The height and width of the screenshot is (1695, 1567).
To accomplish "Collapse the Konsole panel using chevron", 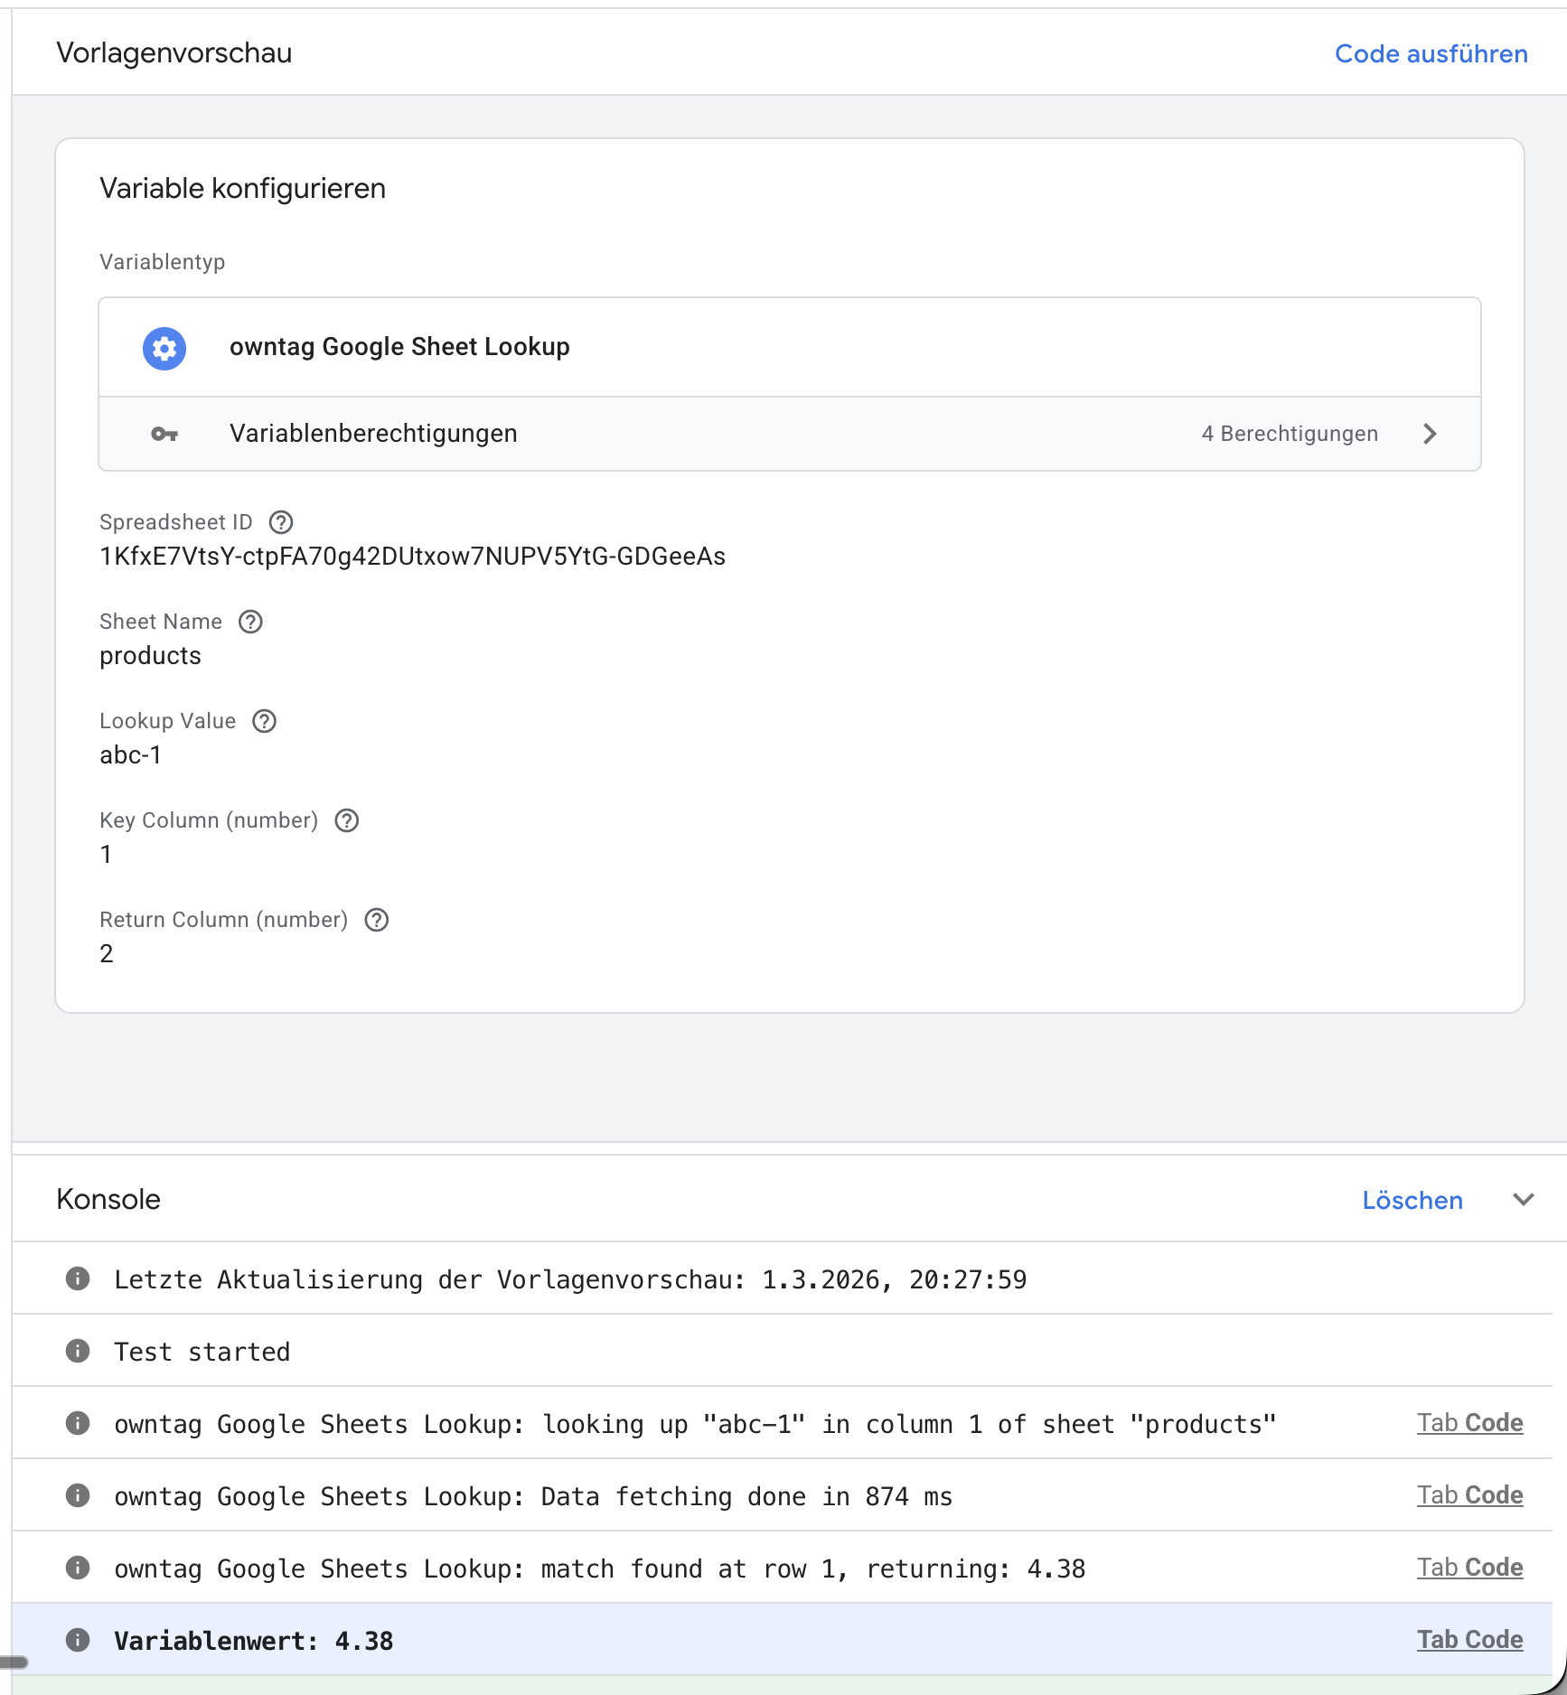I will pos(1524,1200).
